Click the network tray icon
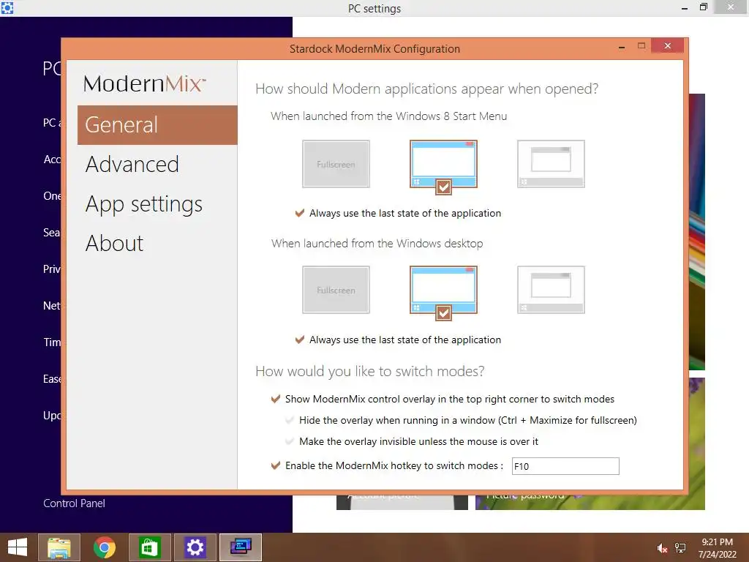This screenshot has height=562, width=749. point(680,548)
